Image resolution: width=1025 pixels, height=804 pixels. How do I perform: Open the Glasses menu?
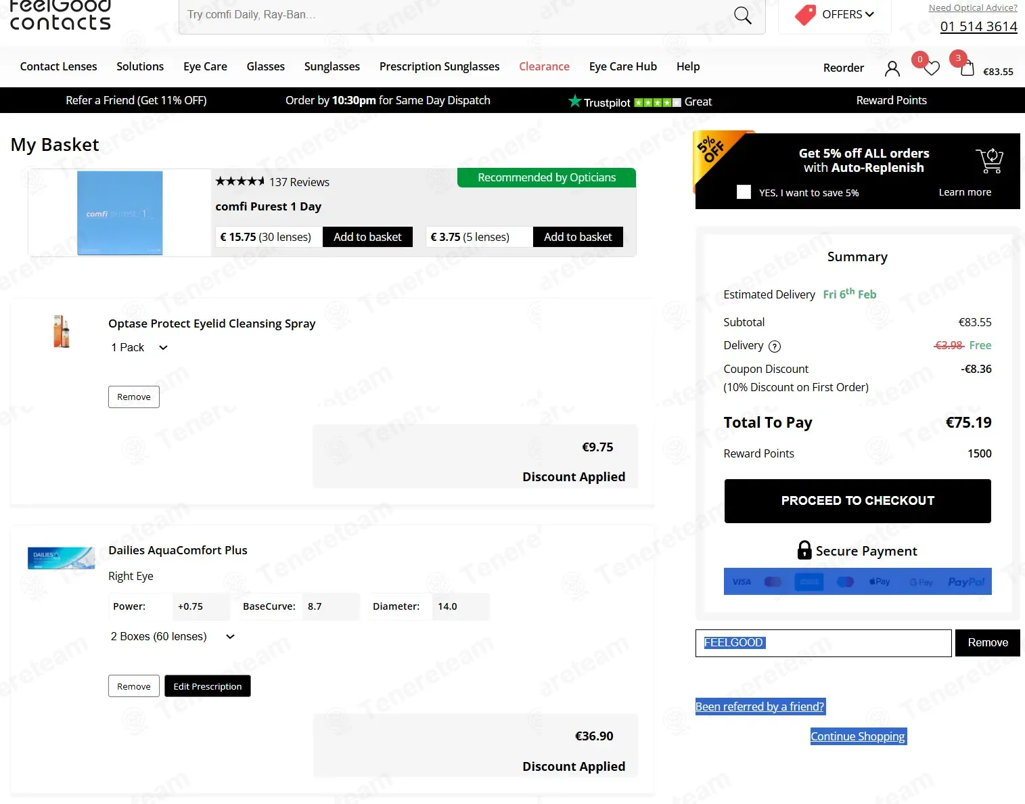(266, 66)
